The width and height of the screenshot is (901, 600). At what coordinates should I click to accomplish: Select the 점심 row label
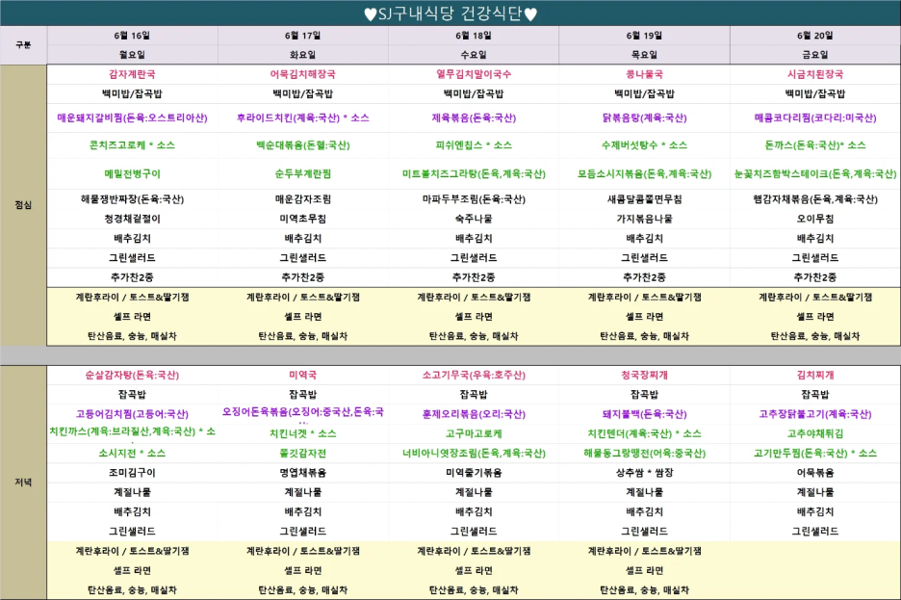pos(23,205)
